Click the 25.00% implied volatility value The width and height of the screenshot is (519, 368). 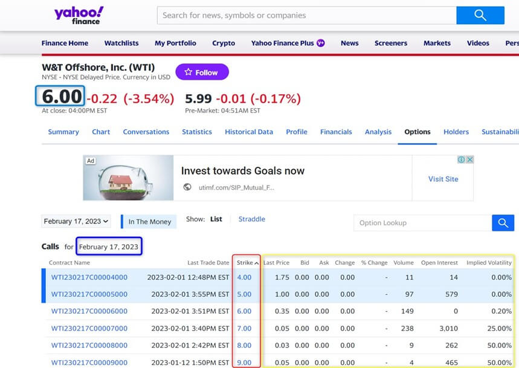click(500, 328)
